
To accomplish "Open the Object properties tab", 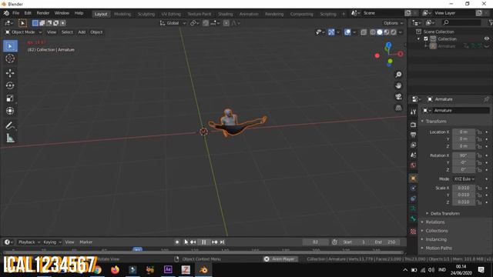I will pos(413,179).
